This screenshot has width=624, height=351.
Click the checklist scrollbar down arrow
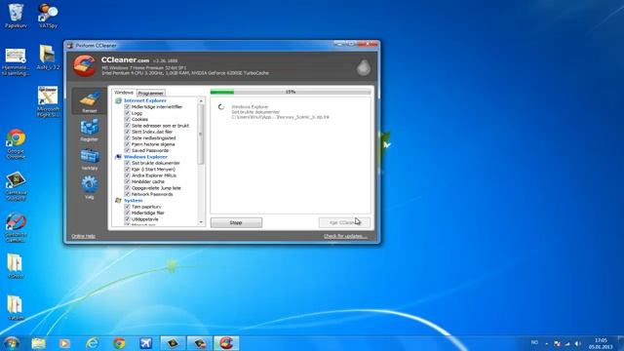(201, 222)
